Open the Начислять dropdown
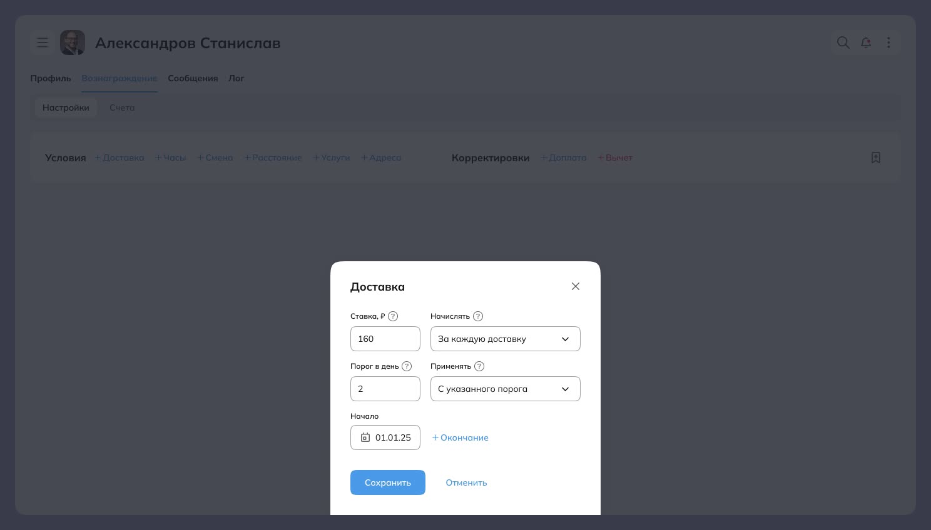The image size is (931, 530). 506,339
